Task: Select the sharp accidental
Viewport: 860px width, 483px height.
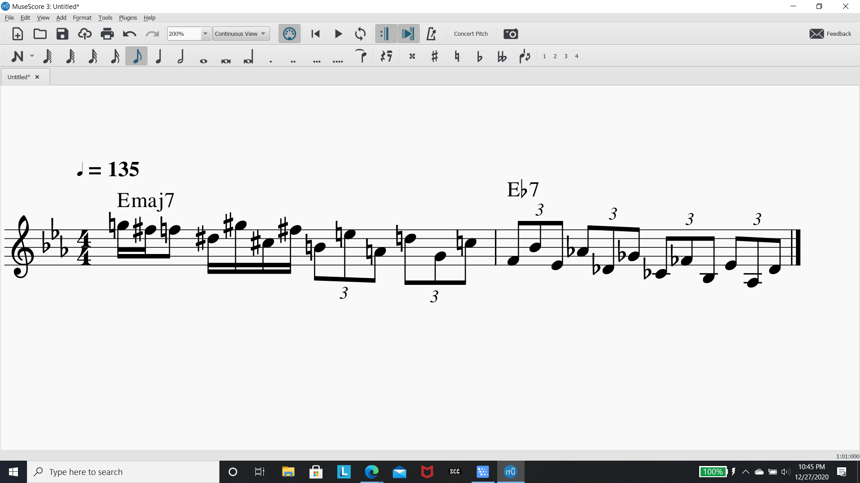Action: [434, 56]
